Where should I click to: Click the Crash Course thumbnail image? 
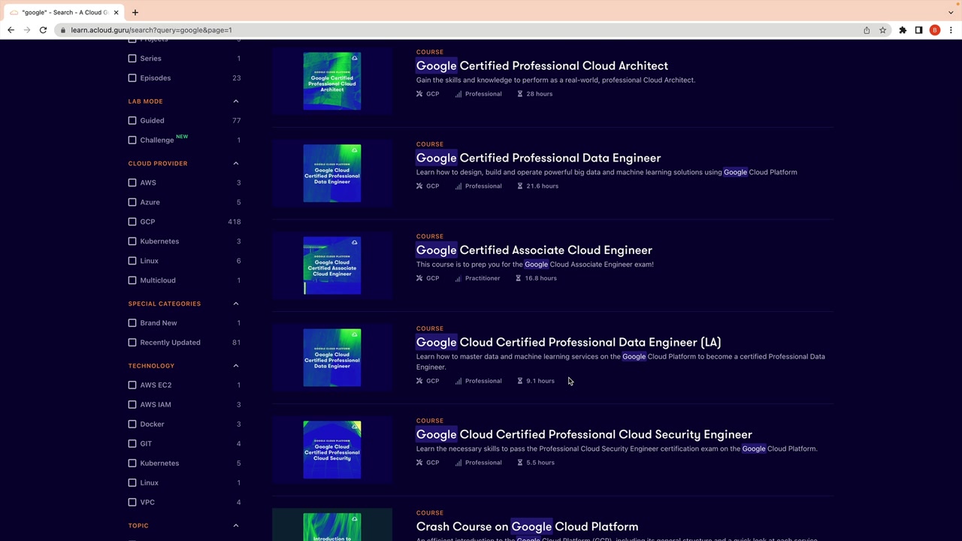coord(332,524)
